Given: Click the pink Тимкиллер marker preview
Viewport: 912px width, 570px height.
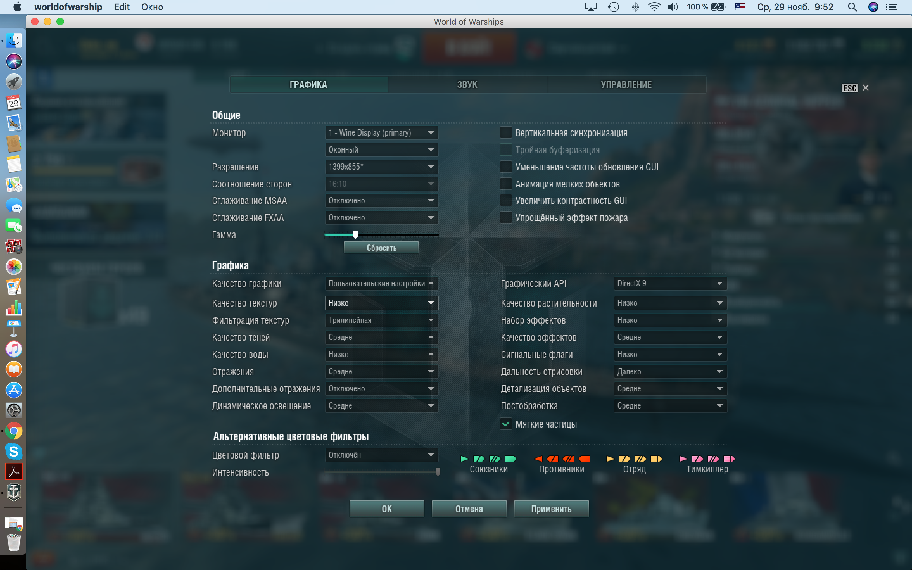Looking at the screenshot, I should pyautogui.click(x=707, y=459).
